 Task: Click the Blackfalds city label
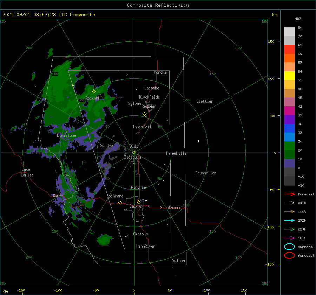(x=149, y=97)
